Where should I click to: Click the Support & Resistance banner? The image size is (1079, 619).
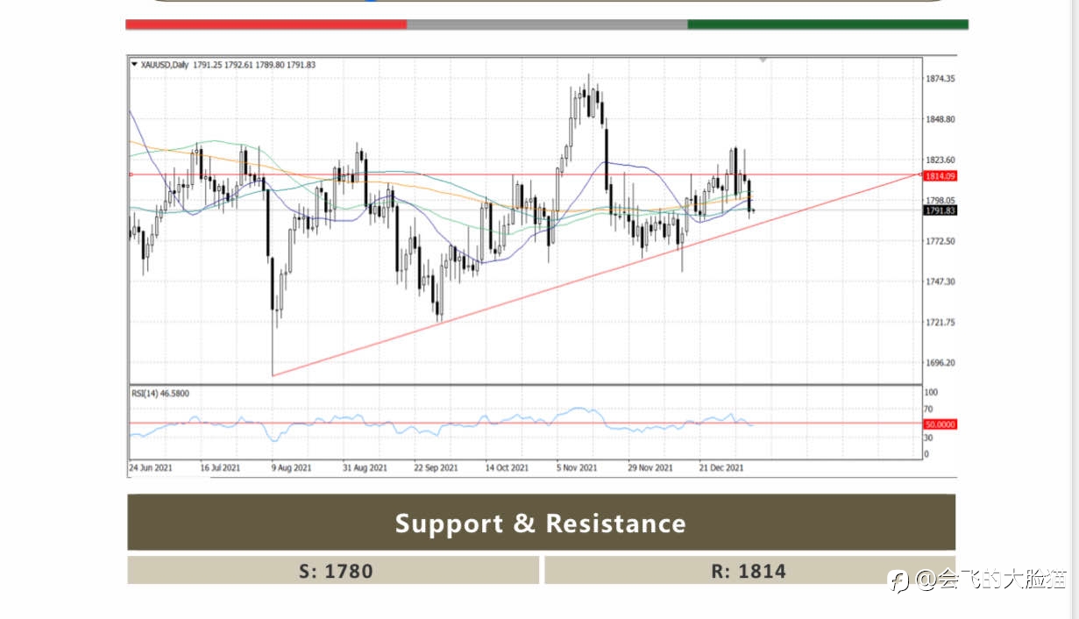tap(541, 523)
